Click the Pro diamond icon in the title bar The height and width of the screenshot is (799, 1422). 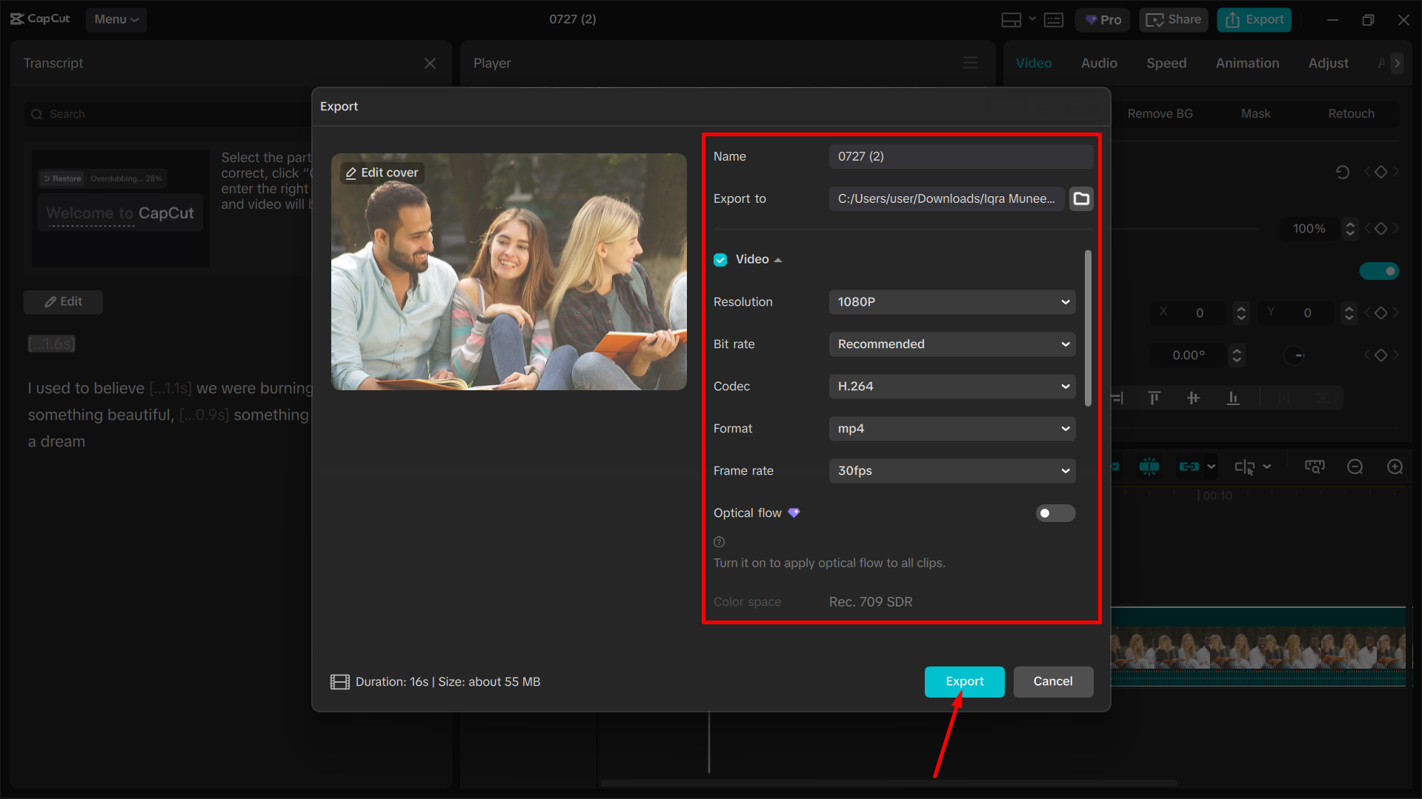pos(1090,20)
